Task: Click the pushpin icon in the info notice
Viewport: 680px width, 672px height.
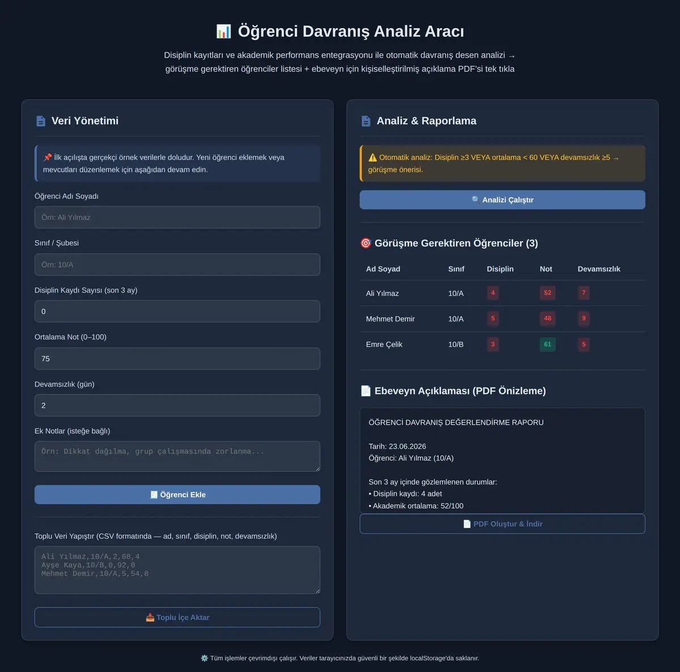Action: tap(48, 158)
